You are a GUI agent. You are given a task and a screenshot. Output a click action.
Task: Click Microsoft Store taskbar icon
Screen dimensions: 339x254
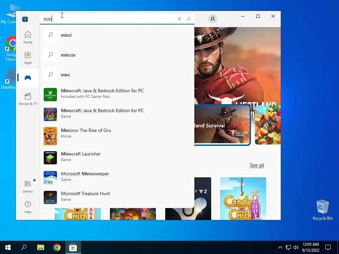(73, 247)
